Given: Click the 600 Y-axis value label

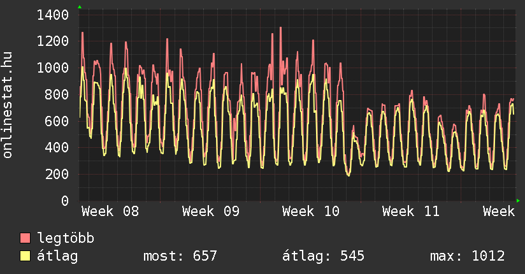Looking at the screenshot, I should click(x=57, y=121).
